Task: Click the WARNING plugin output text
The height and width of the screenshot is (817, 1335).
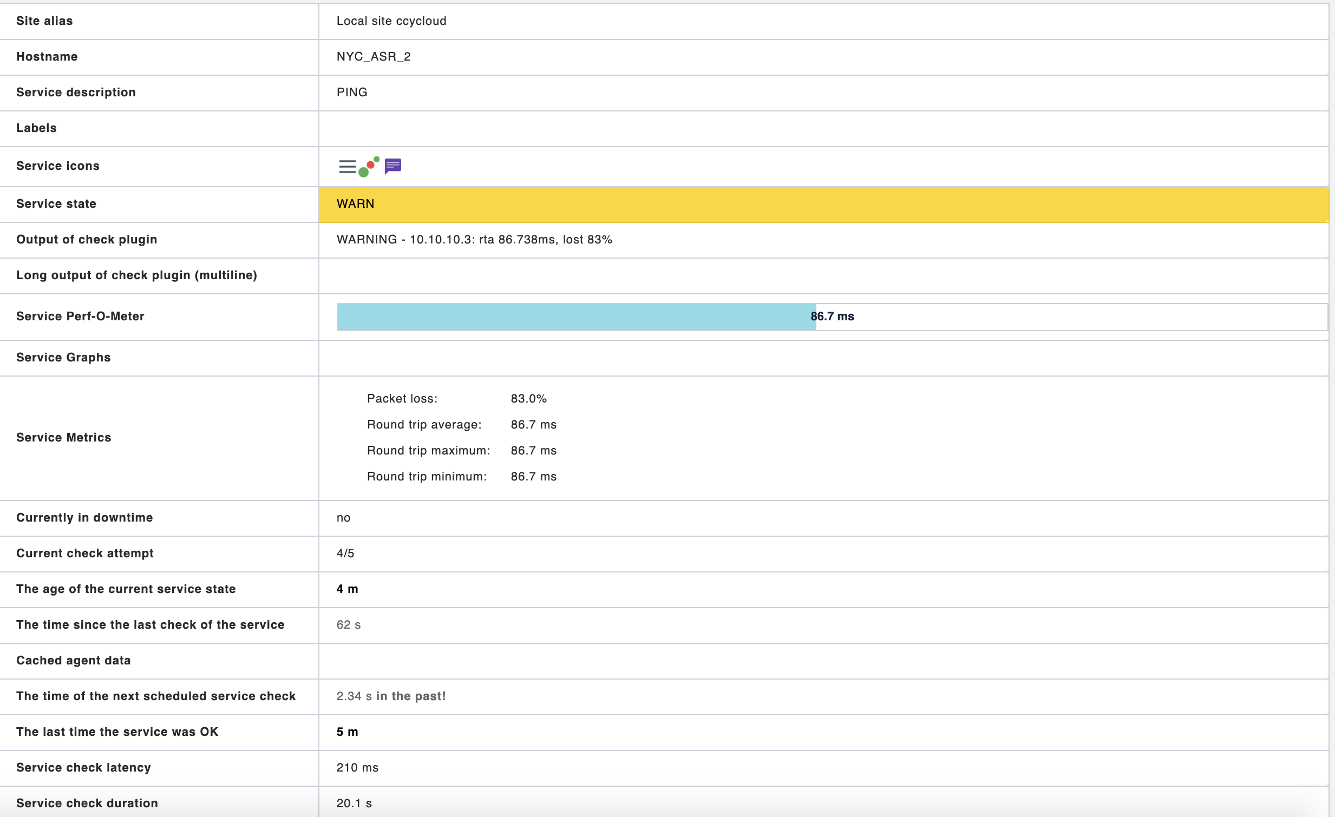Action: click(x=474, y=239)
